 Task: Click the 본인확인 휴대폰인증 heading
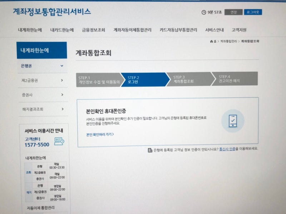point(106,111)
